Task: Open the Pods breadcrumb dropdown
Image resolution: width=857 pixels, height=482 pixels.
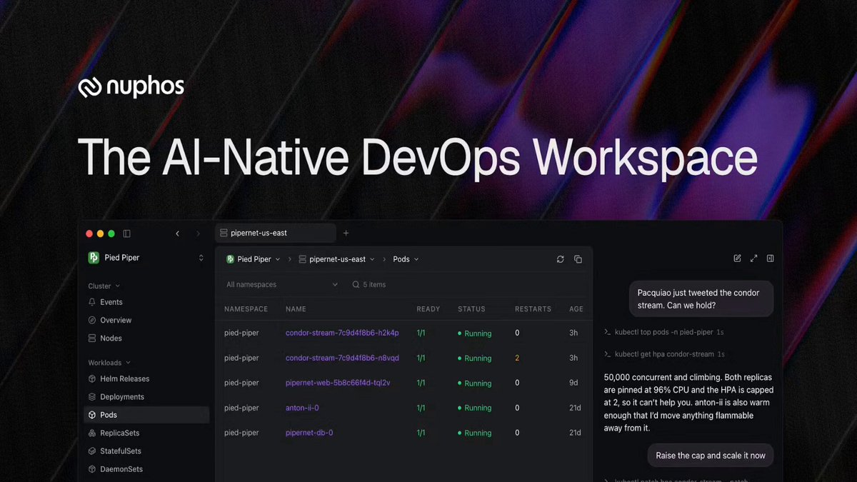Action: pos(406,259)
